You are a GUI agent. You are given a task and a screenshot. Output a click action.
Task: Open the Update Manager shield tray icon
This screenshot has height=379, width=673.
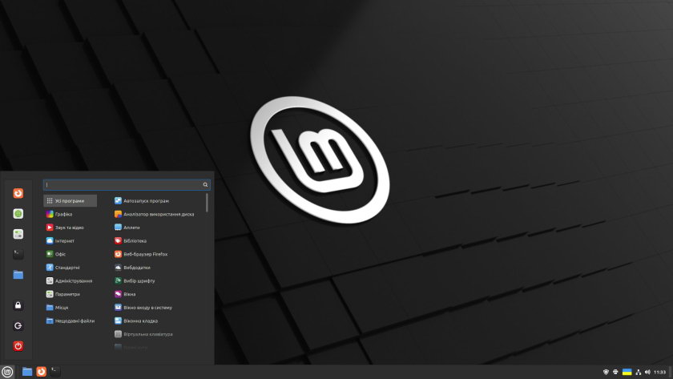point(606,372)
